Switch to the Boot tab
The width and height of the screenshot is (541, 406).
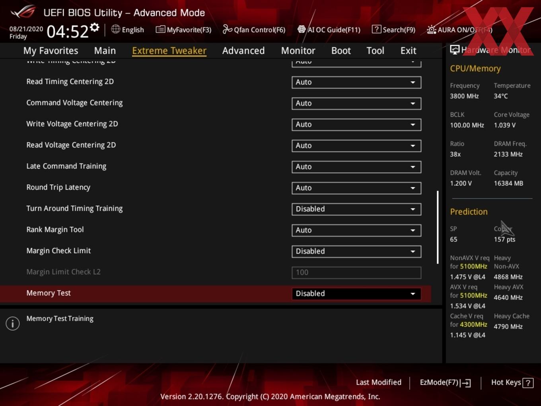(341, 51)
